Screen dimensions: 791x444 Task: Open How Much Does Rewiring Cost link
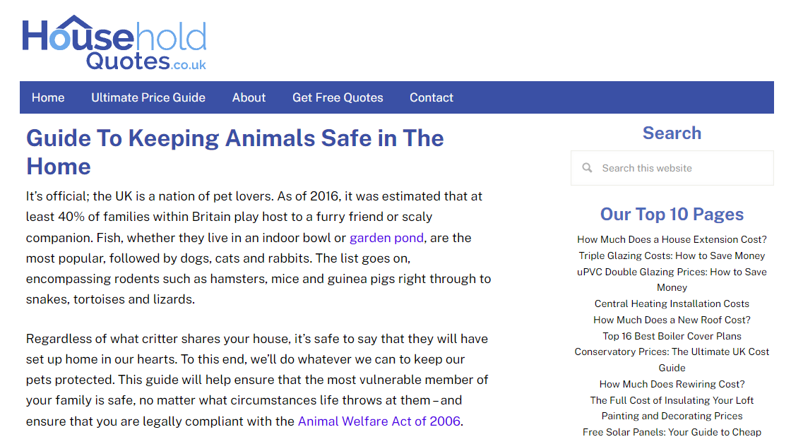coord(672,384)
